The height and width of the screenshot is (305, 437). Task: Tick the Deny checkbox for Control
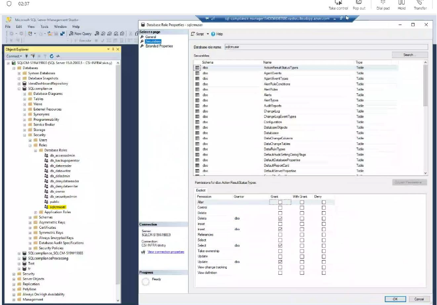323,208
